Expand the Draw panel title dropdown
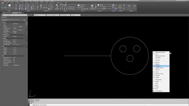Screen dimensions: 189x106 (9, 11)
